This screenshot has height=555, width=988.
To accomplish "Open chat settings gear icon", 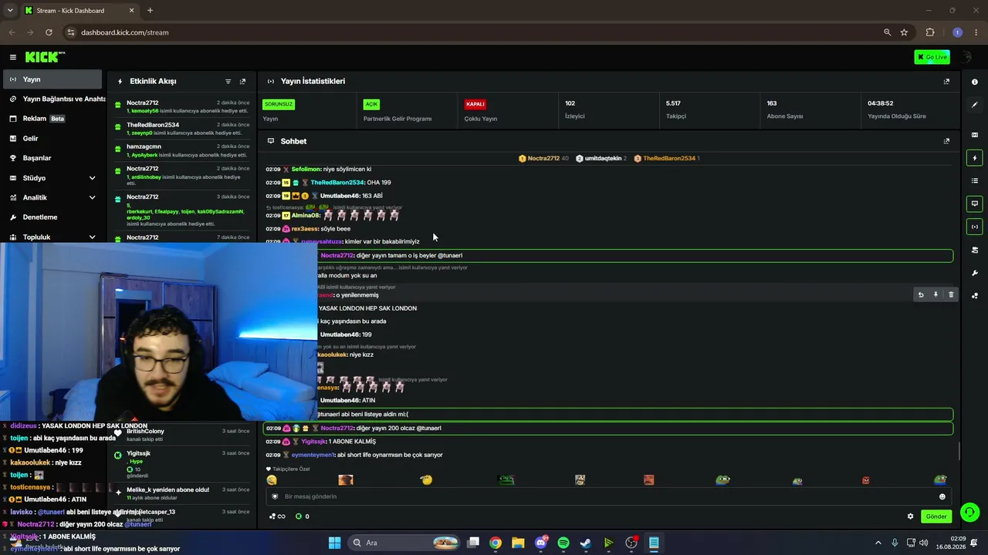I will pos(910,516).
